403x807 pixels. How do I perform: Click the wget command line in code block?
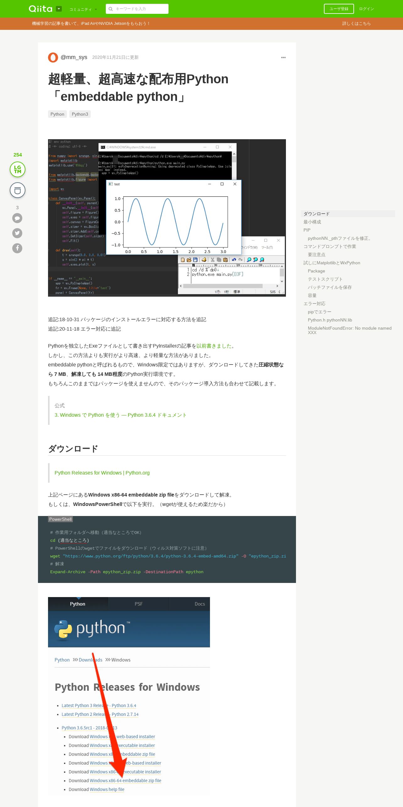[168, 556]
